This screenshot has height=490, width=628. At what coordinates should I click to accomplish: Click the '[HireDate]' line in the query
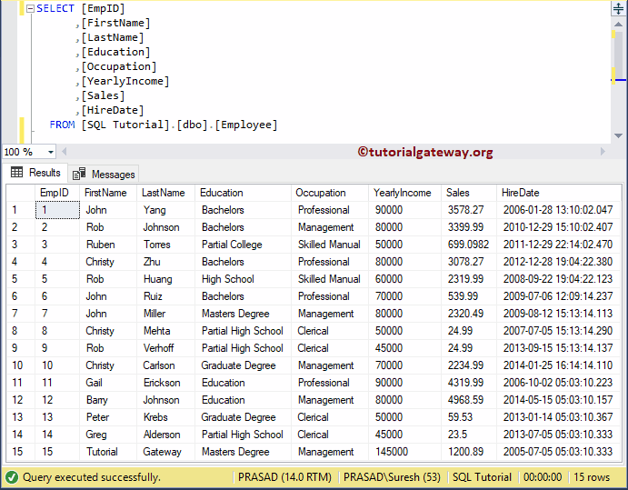112,110
